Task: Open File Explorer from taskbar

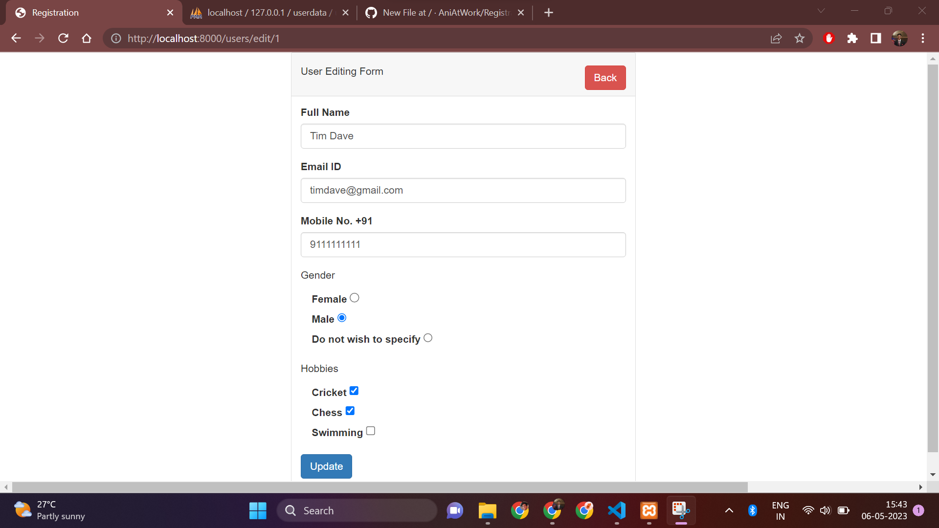Action: tap(488, 510)
